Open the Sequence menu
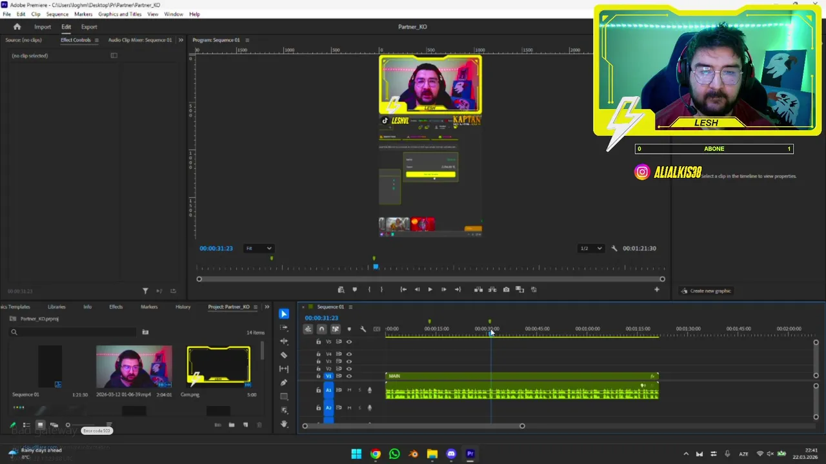 [57, 14]
